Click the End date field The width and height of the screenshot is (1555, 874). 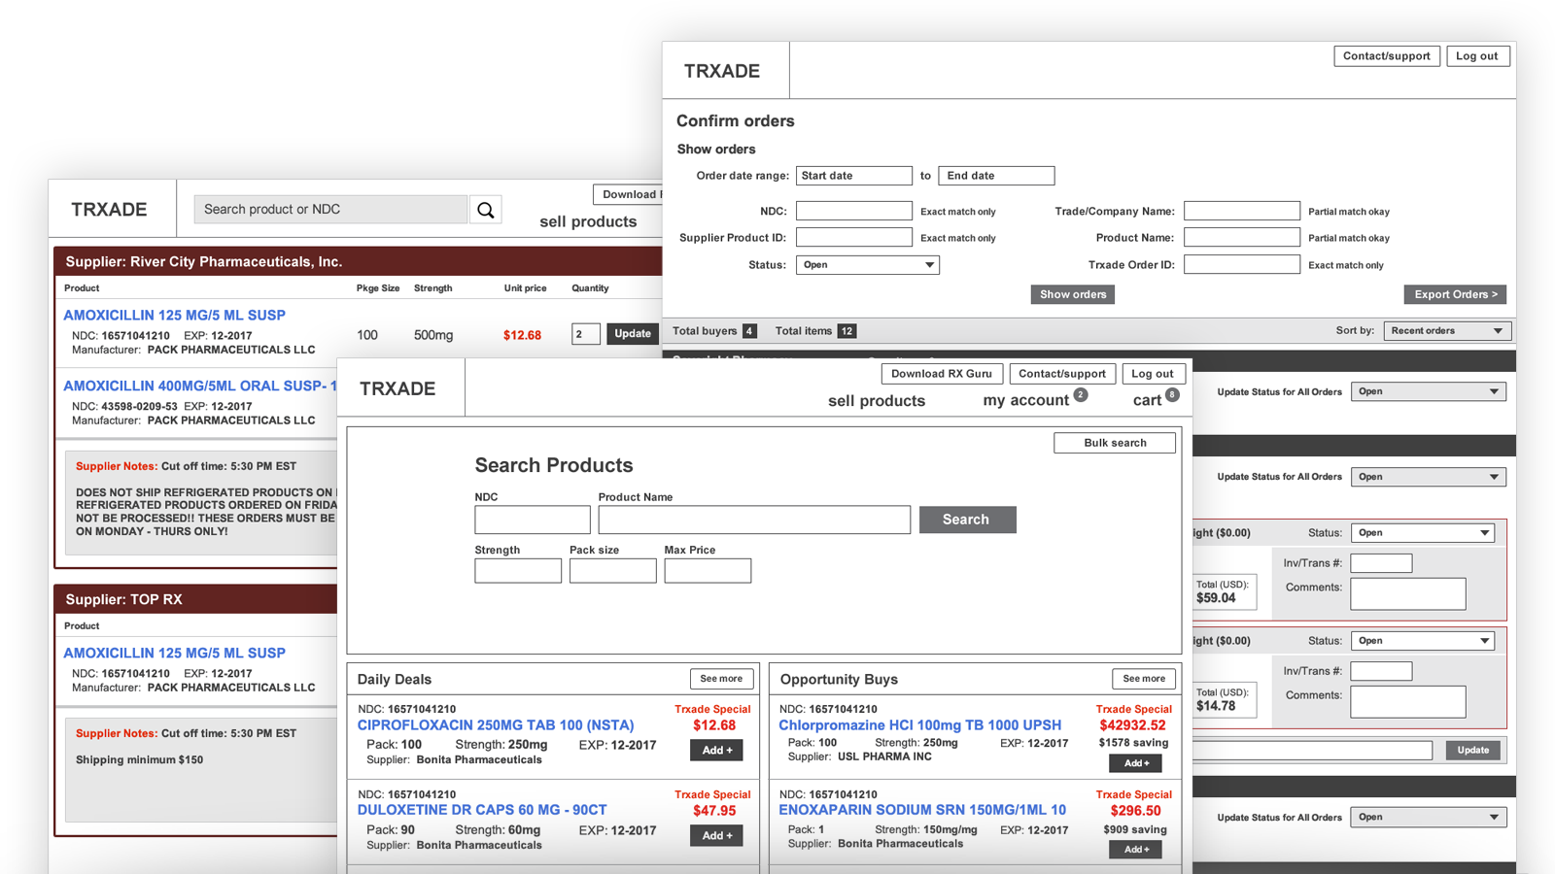(x=996, y=176)
